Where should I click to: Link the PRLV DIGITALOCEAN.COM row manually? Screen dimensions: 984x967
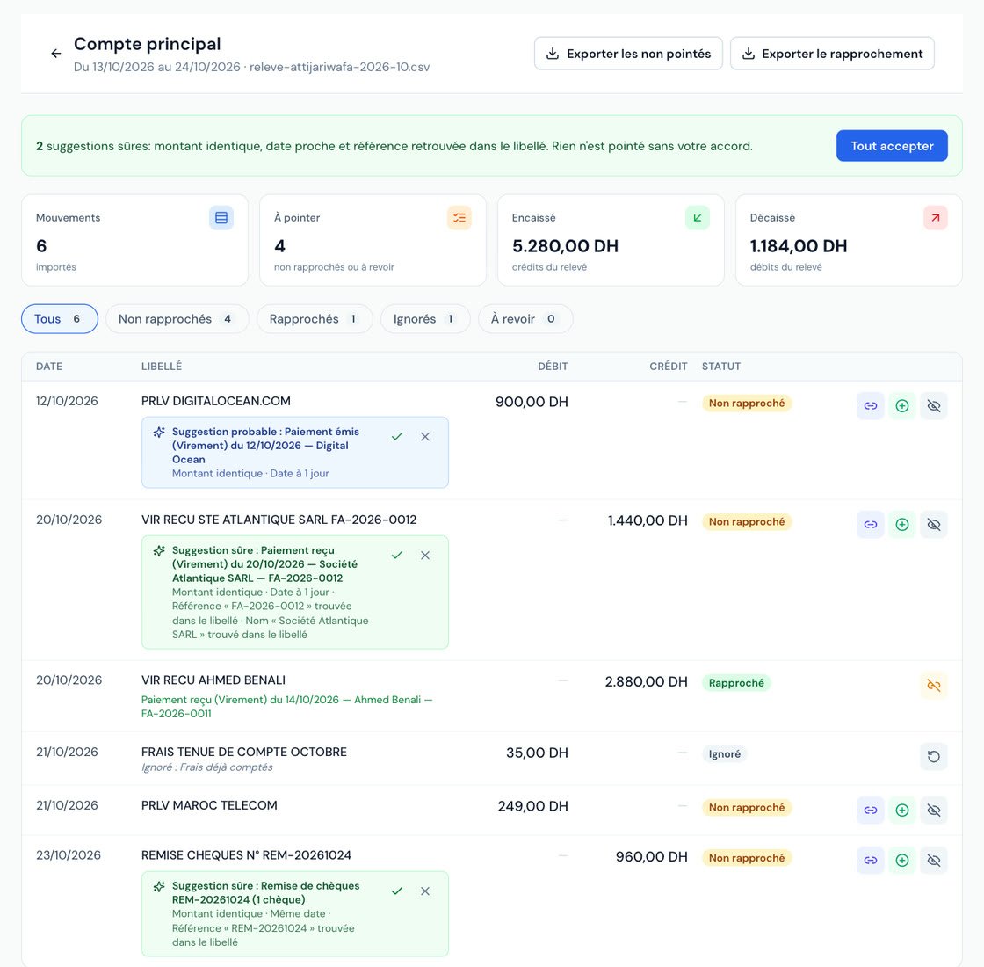(871, 405)
